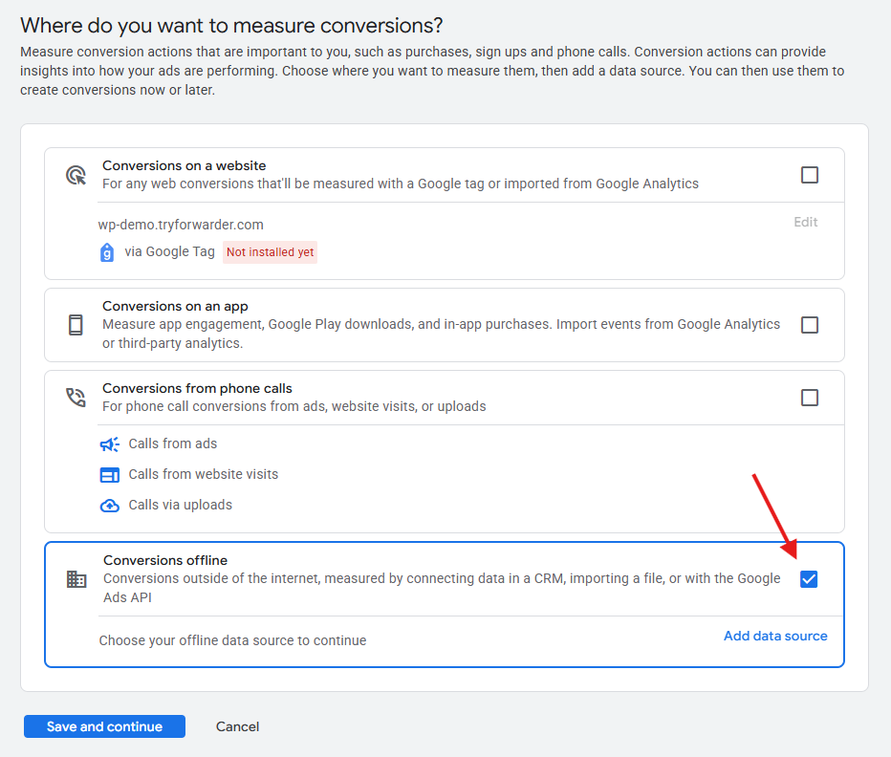The height and width of the screenshot is (757, 891).
Task: Click the Calls from ads megaphone icon
Action: (x=110, y=444)
